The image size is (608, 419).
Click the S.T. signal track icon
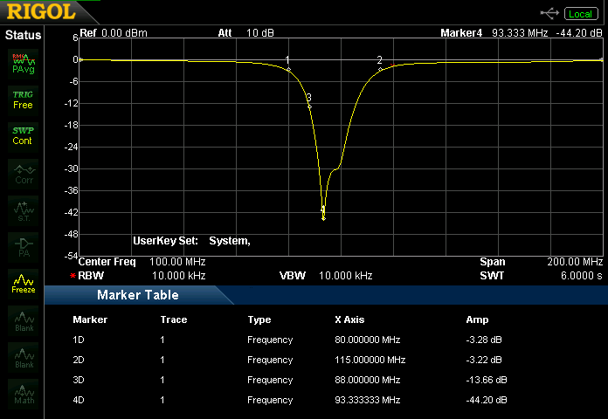click(x=24, y=211)
